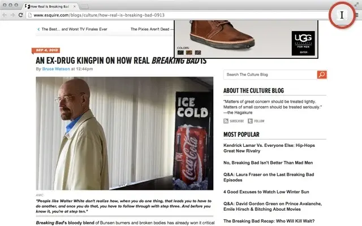Click the 'Search The Culture Blog' field

pyautogui.click(x=270, y=75)
